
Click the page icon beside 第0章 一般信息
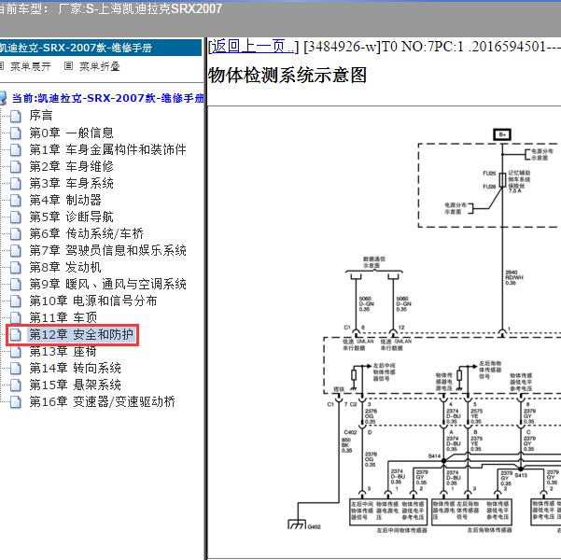[x=15, y=133]
